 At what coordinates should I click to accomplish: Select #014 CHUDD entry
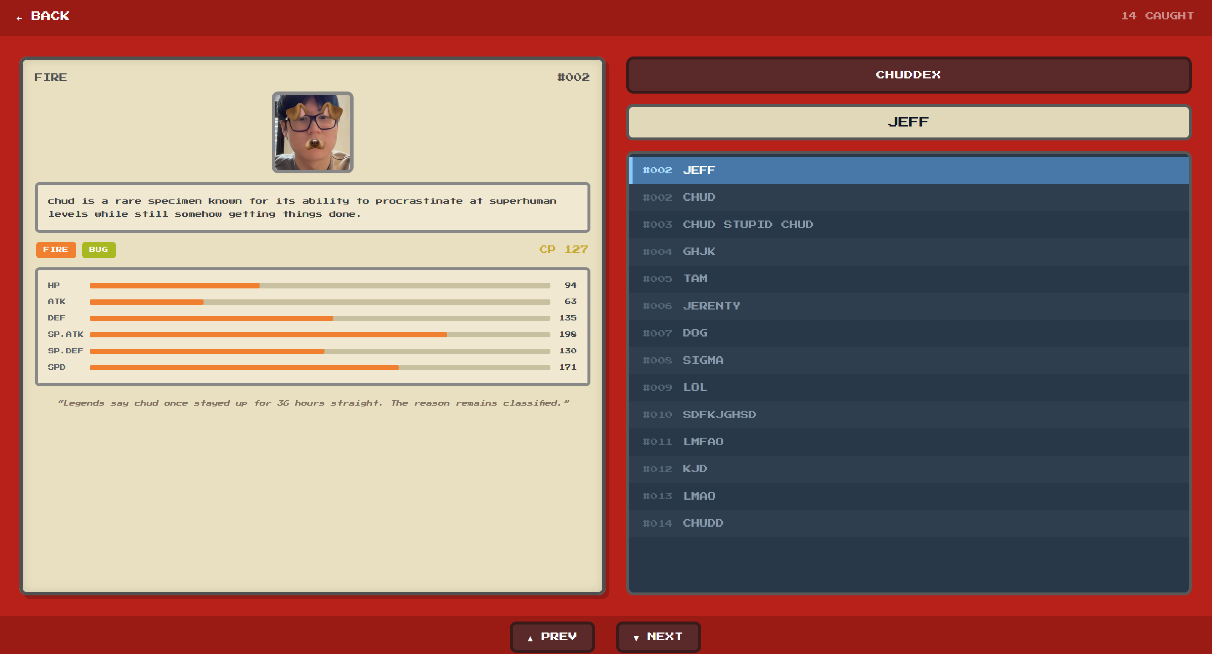pos(908,523)
